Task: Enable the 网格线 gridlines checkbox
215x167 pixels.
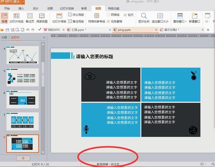Action: (108, 15)
